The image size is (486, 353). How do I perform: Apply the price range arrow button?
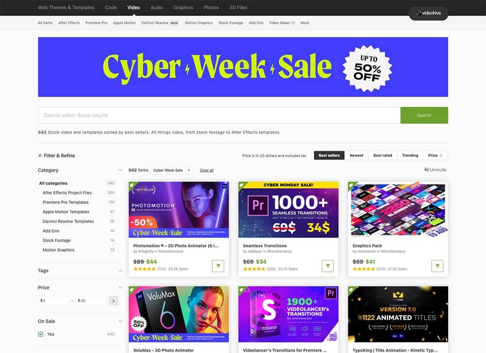click(x=113, y=301)
